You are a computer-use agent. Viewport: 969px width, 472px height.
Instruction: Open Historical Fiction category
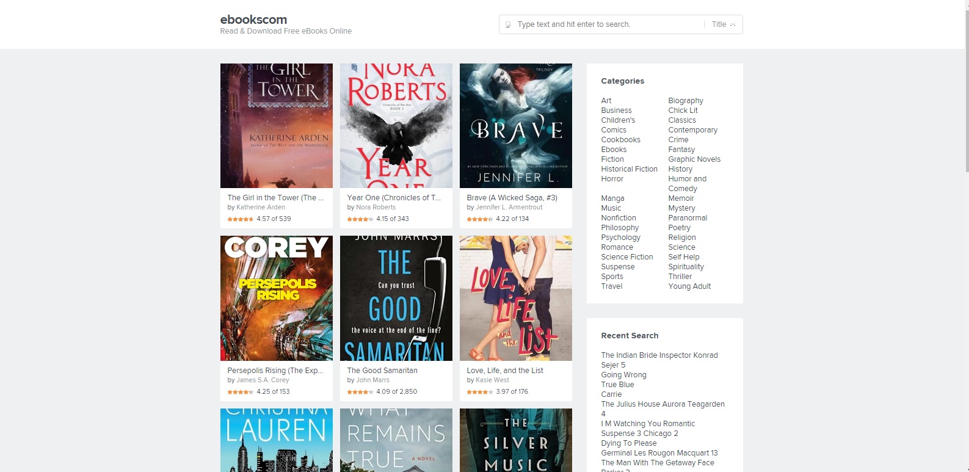pyautogui.click(x=629, y=169)
